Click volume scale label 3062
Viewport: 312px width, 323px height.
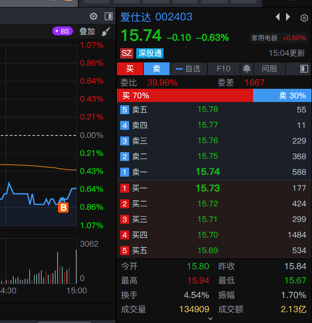click(89, 244)
